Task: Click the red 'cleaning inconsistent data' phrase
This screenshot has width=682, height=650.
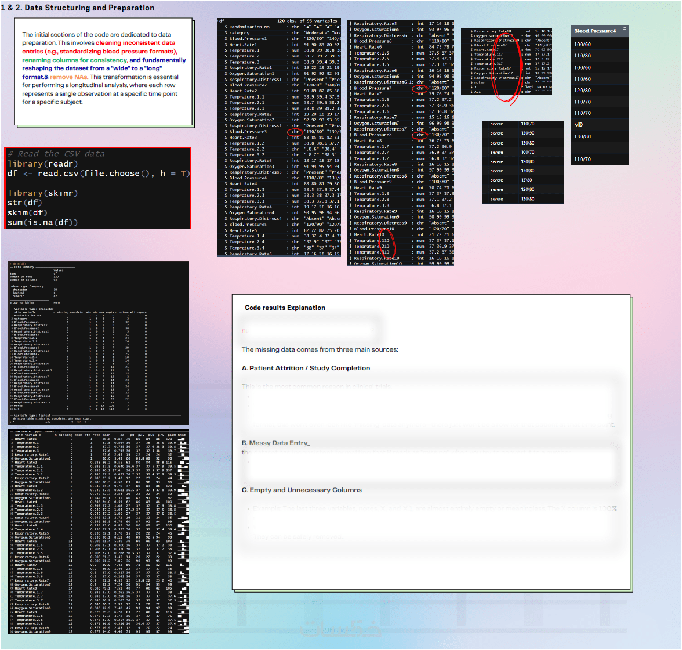Action: 135,43
